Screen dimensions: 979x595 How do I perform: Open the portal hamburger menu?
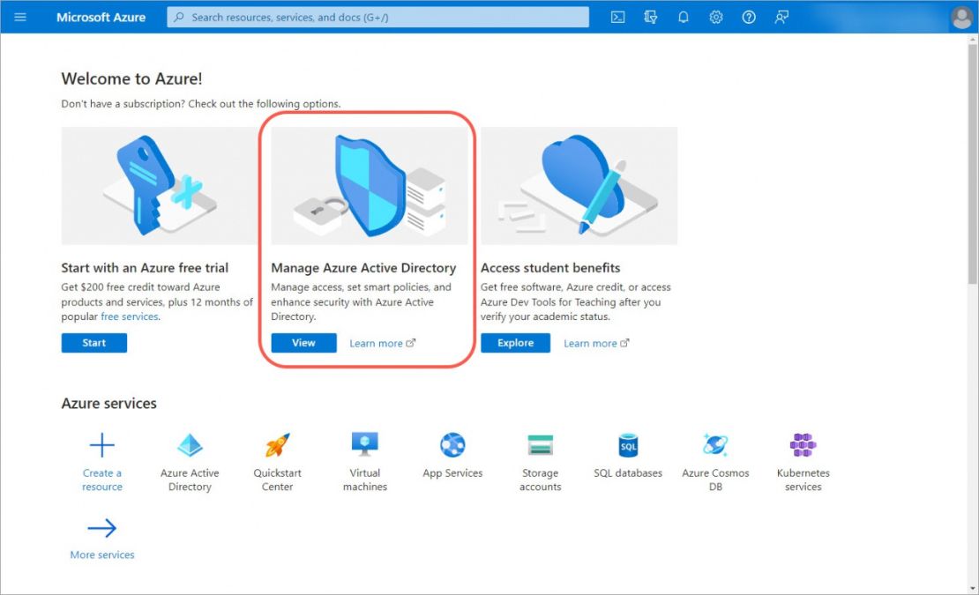[x=20, y=17]
